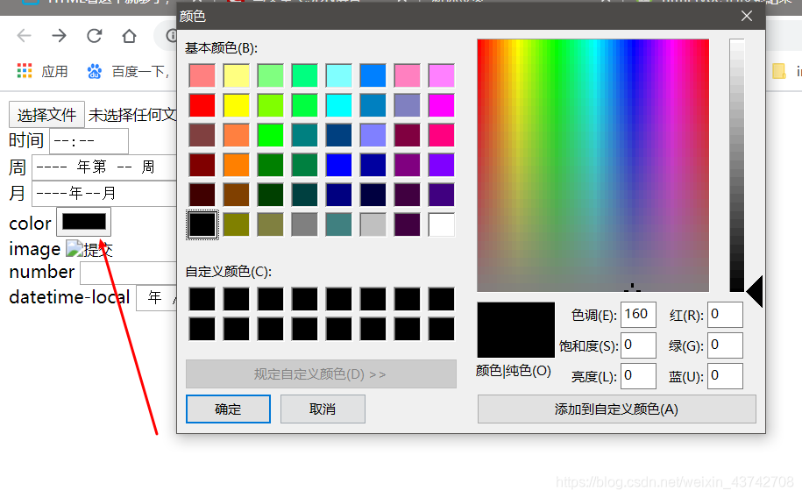Pick the pure red basic color
Image resolution: width=802 pixels, height=498 pixels.
click(x=202, y=105)
